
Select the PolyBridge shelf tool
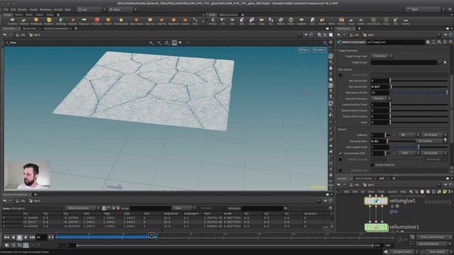(61, 21)
